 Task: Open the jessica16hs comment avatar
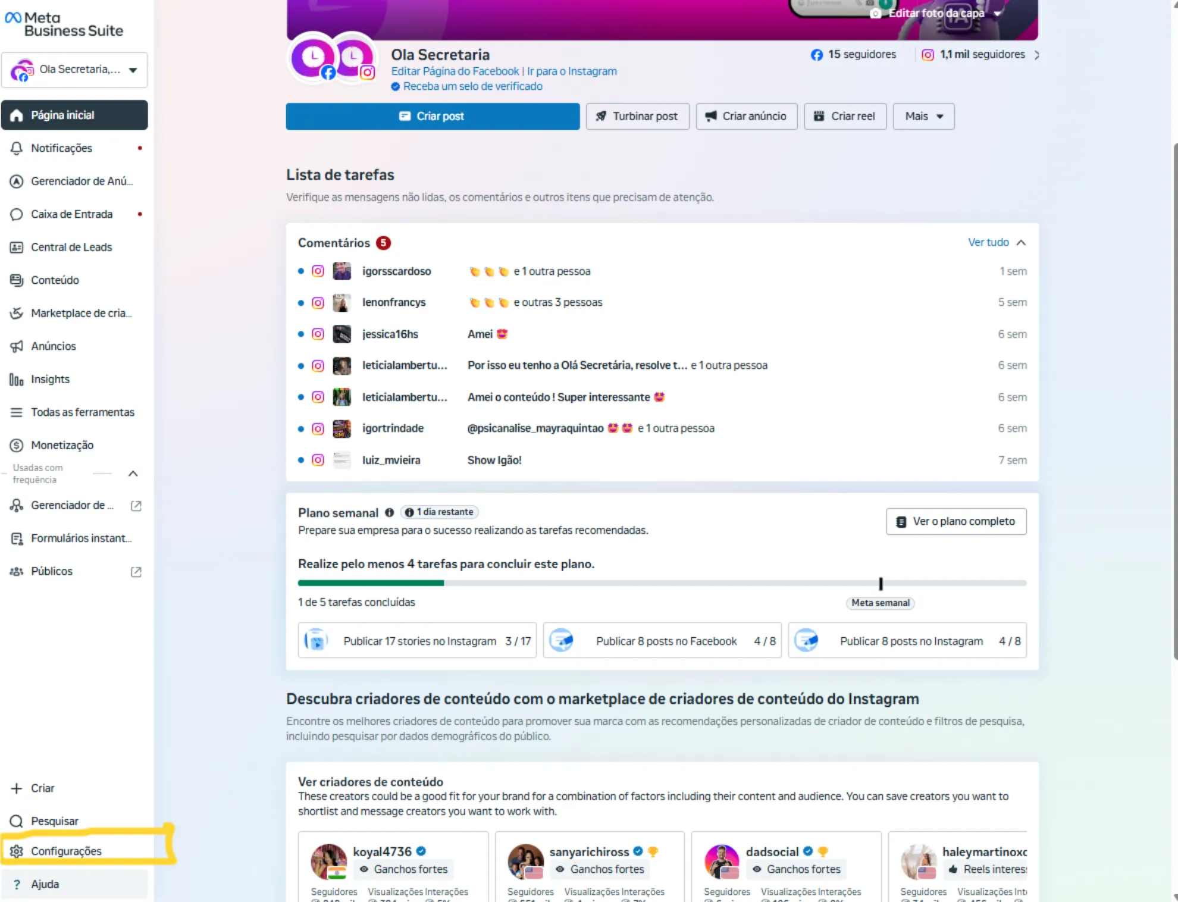pyautogui.click(x=342, y=334)
